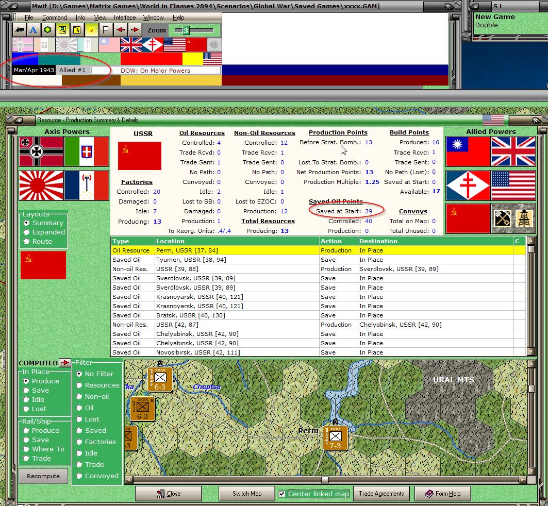Screen dimensions: 548x506
Task: Click the white flag toolbar icon
Action: [106, 30]
